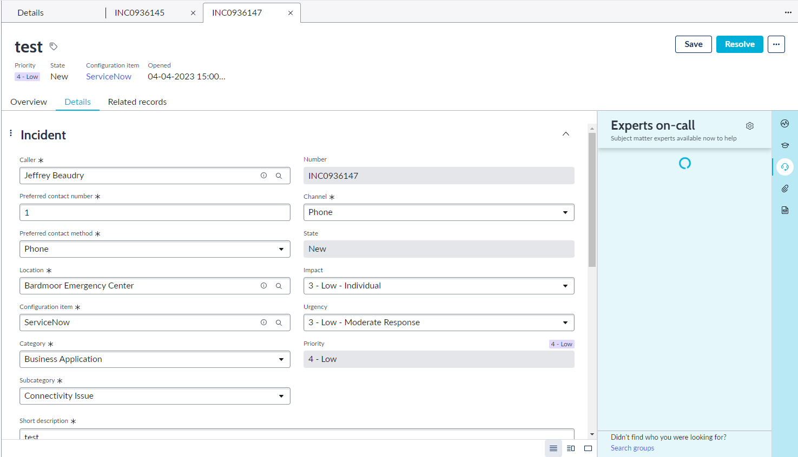Image resolution: width=798 pixels, height=457 pixels.
Task: Click inside the Preferred contact number field
Action: [x=155, y=212]
